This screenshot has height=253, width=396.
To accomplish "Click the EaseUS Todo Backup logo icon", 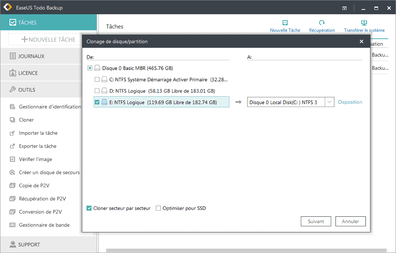I will pyautogui.click(x=8, y=7).
